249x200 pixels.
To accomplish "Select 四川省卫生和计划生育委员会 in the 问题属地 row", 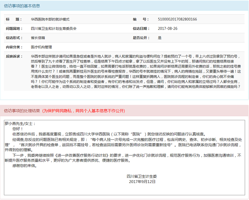I will pyautogui.click(x=54, y=29).
